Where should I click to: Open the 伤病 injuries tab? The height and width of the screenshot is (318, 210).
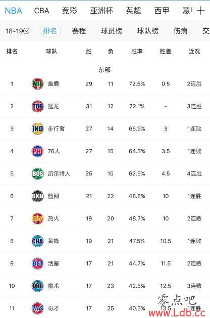point(180,31)
